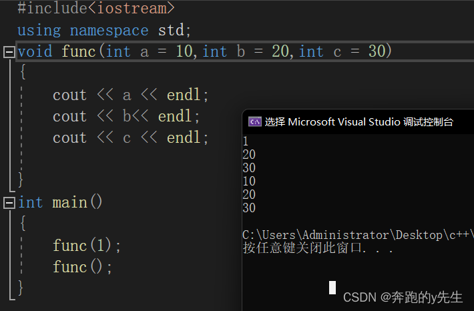Click the 'func' name in the definition
This screenshot has height=311, width=474.
point(79,51)
